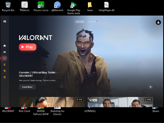
Task: Select the Recycle Bin desktop icon
Action: coord(8,7)
